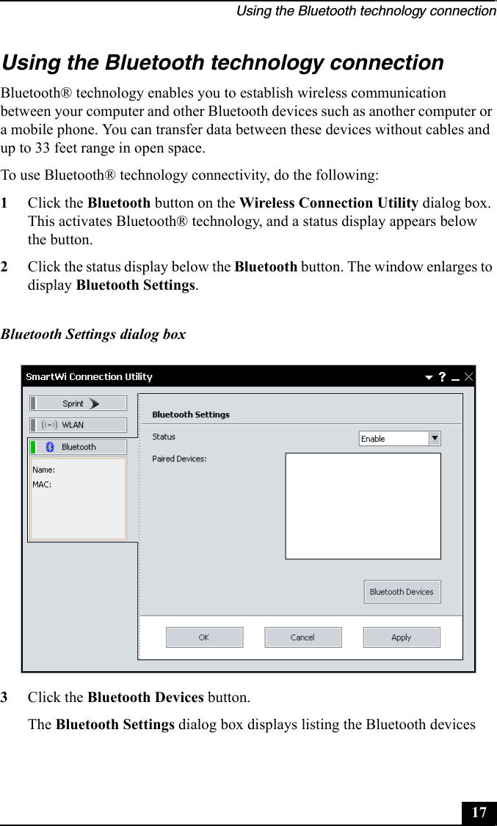Click the gray WLAN status indicator
The height and width of the screenshot is (826, 497).
click(x=33, y=425)
